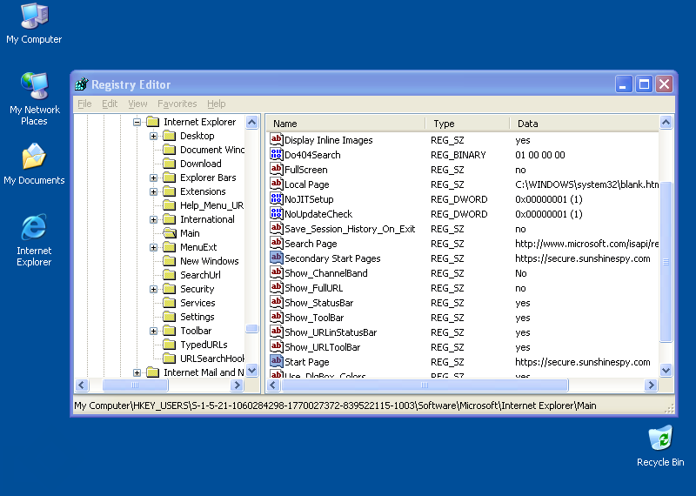696x496 pixels.
Task: Select the Start Page value icon
Action: [276, 362]
